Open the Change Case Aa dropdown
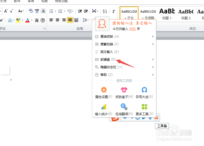This screenshot has height=146, width=204. point(21,11)
